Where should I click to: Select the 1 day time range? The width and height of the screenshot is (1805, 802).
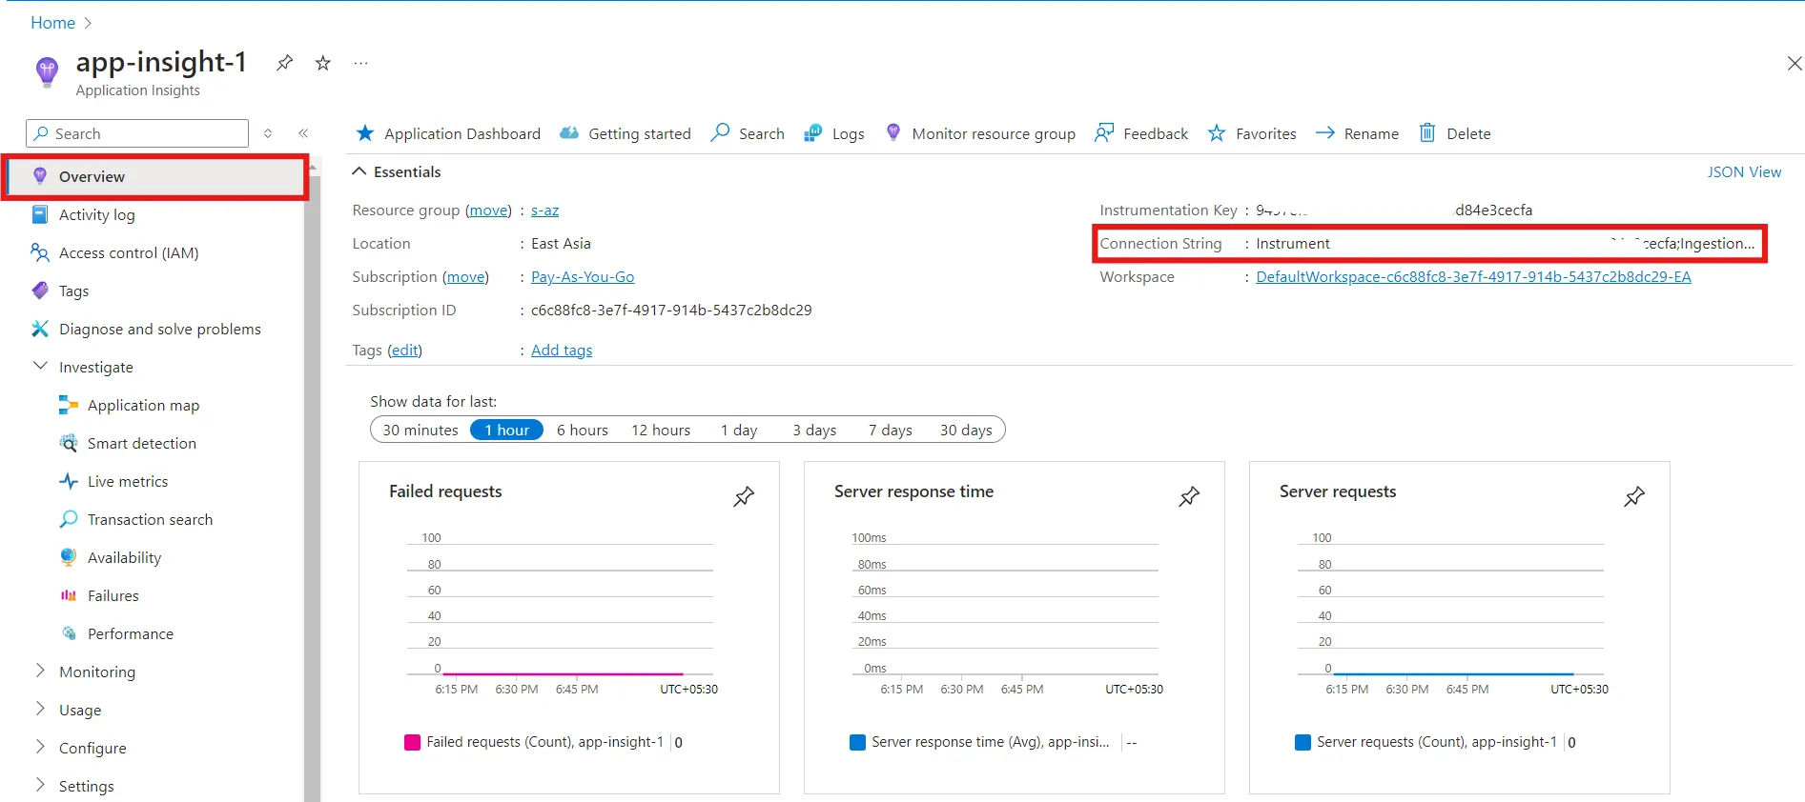pyautogui.click(x=739, y=431)
